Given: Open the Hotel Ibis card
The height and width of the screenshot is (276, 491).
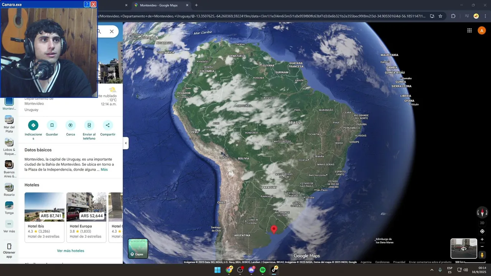Looking at the screenshot, I should tap(44, 217).
